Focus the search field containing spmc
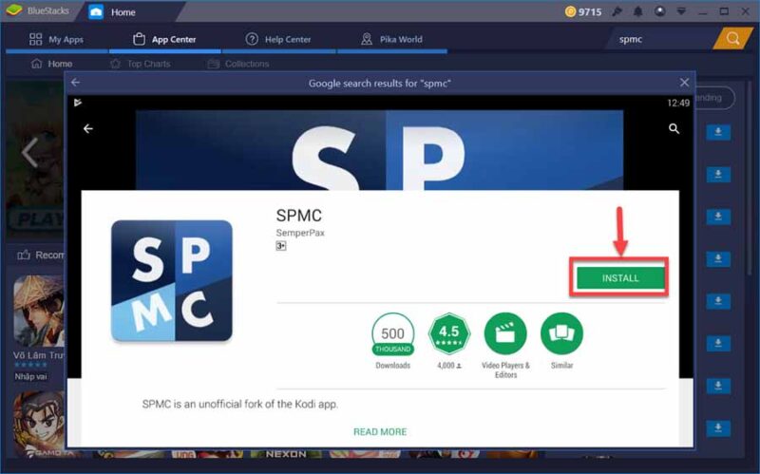This screenshot has width=760, height=474. click(661, 39)
